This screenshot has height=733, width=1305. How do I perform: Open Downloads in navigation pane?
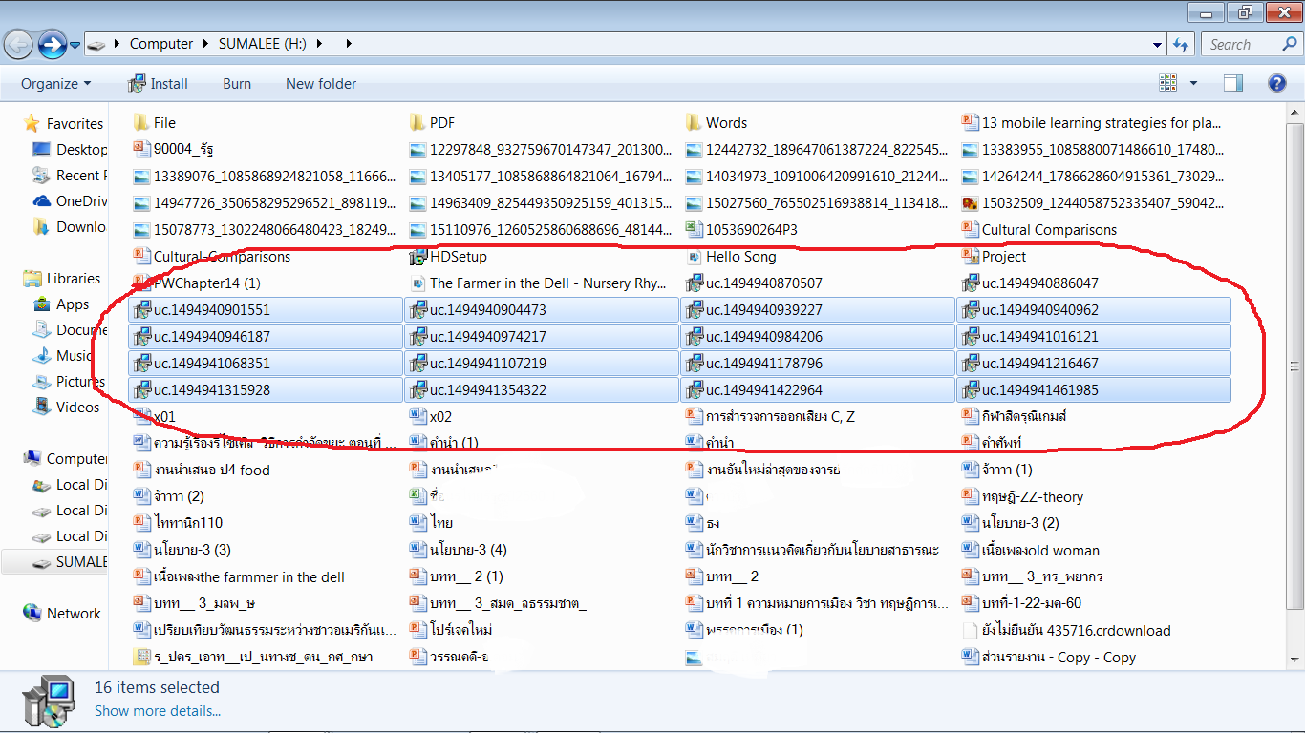click(x=70, y=227)
